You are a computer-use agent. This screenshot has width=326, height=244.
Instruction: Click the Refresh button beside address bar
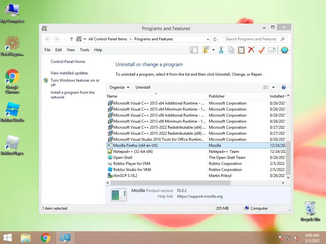coord(215,39)
